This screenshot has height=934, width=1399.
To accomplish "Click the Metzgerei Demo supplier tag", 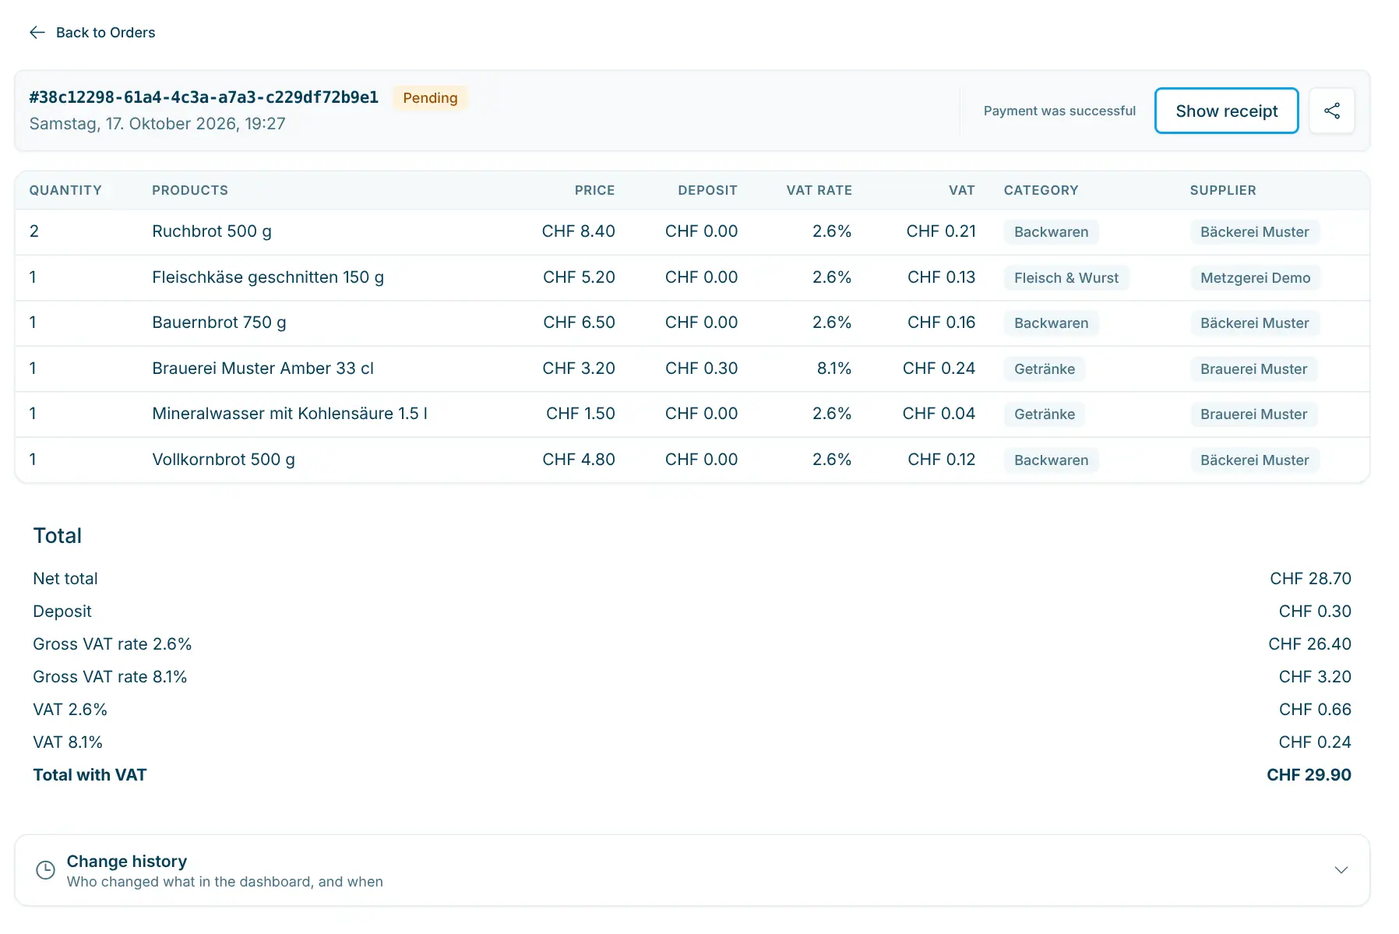I will [x=1255, y=278].
